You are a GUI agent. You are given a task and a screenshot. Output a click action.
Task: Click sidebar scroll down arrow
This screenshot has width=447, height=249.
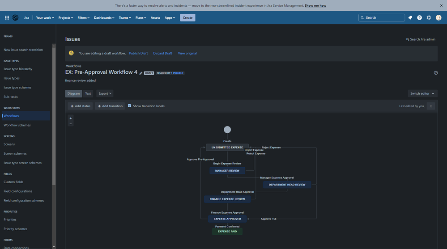pos(54,247)
